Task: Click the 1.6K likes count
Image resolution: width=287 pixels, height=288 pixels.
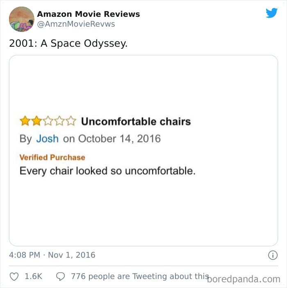Action: 34,277
